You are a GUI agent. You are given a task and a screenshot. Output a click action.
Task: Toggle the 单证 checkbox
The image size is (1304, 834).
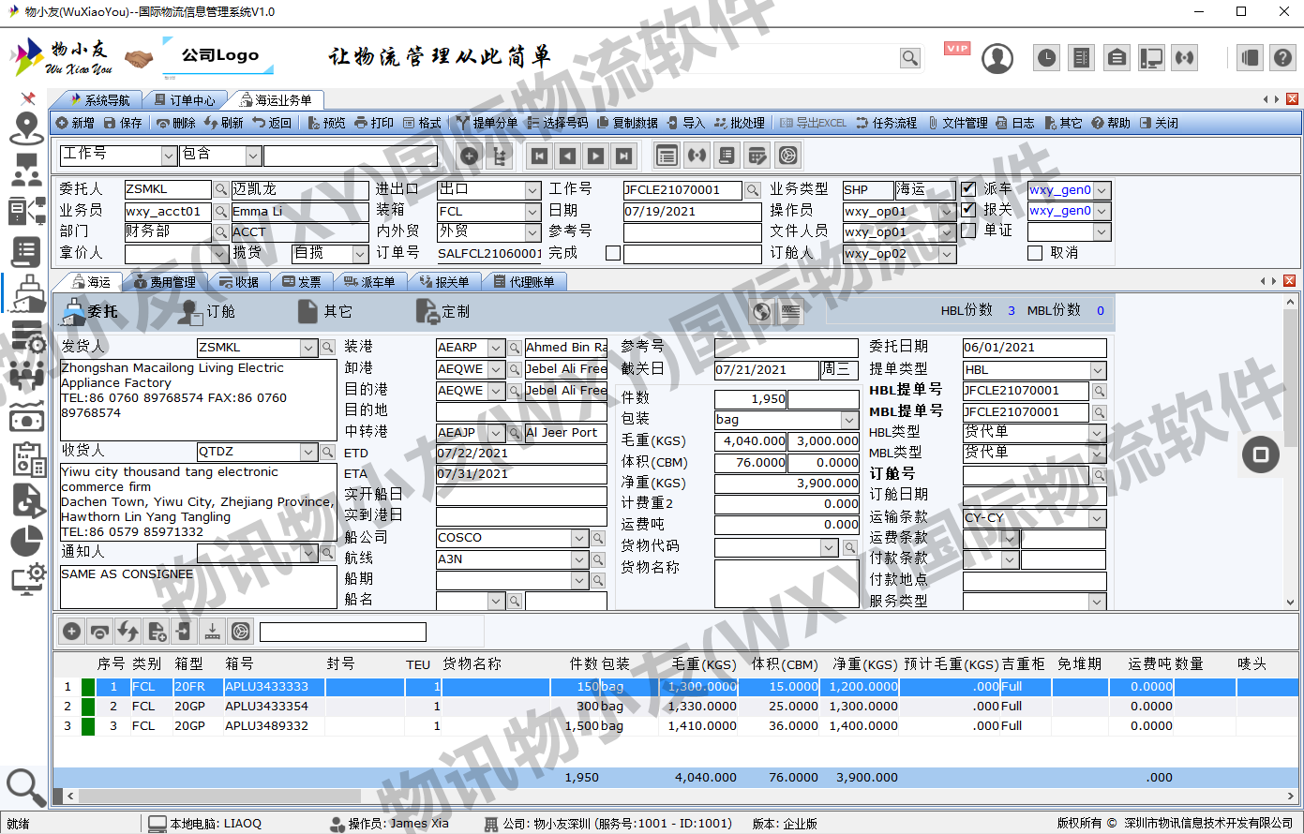[x=968, y=231]
